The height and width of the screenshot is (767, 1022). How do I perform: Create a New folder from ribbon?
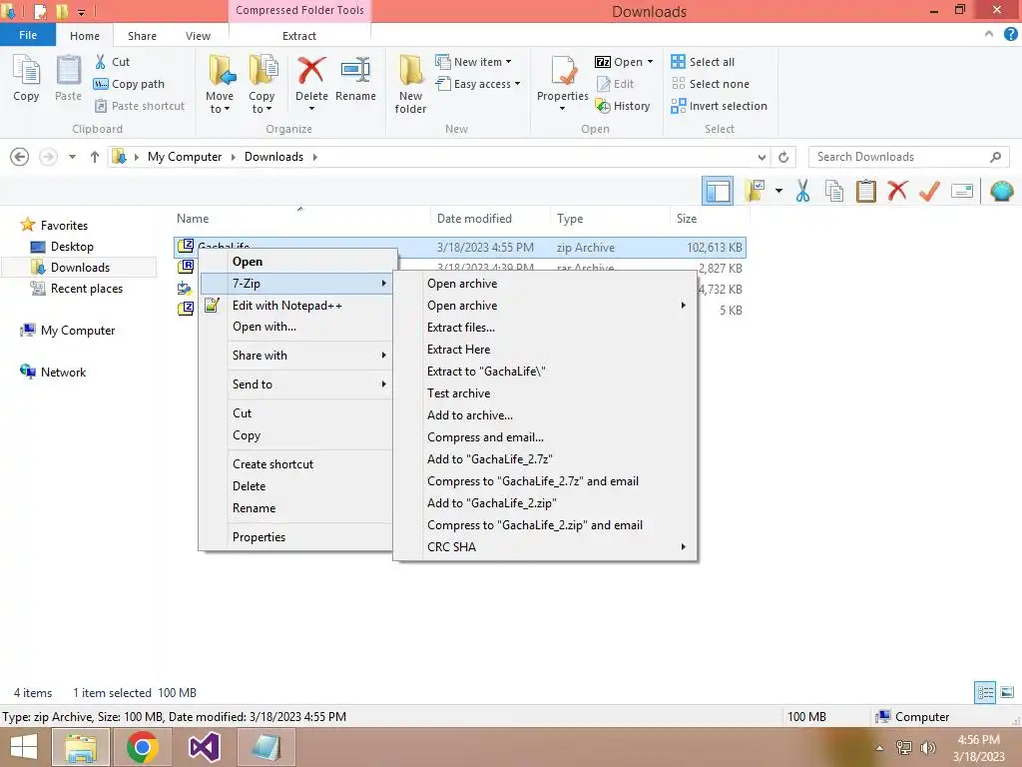click(410, 84)
